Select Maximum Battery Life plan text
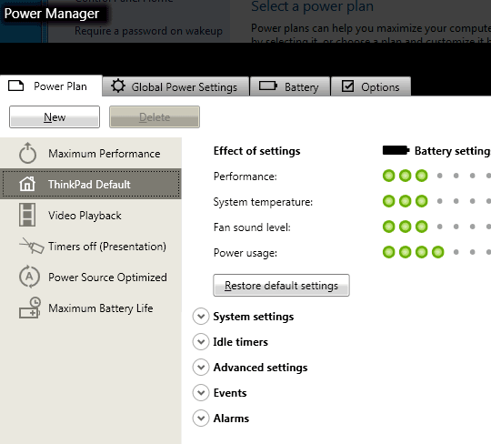The image size is (491, 444). pyautogui.click(x=101, y=308)
